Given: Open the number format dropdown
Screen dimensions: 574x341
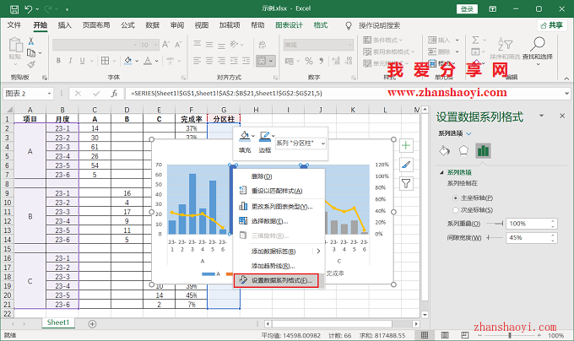Looking at the screenshot, I should (350, 45).
